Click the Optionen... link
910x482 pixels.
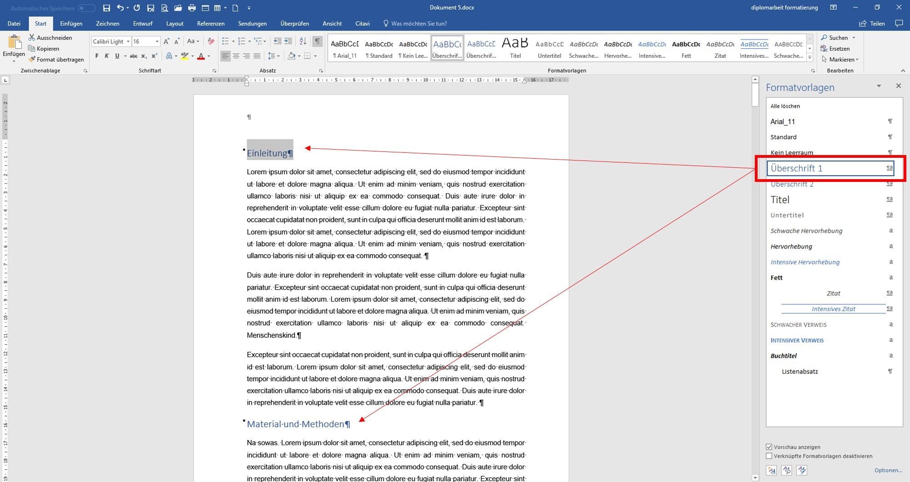tap(888, 470)
